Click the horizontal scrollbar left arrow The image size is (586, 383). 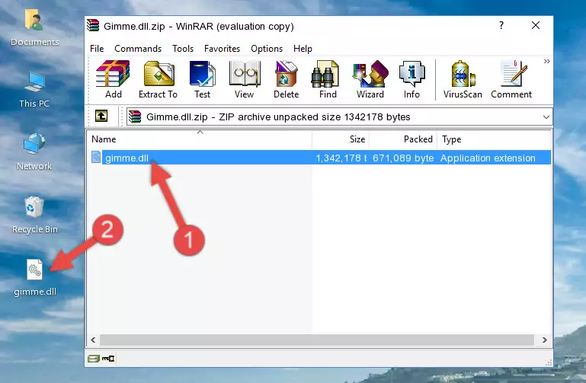pyautogui.click(x=94, y=340)
